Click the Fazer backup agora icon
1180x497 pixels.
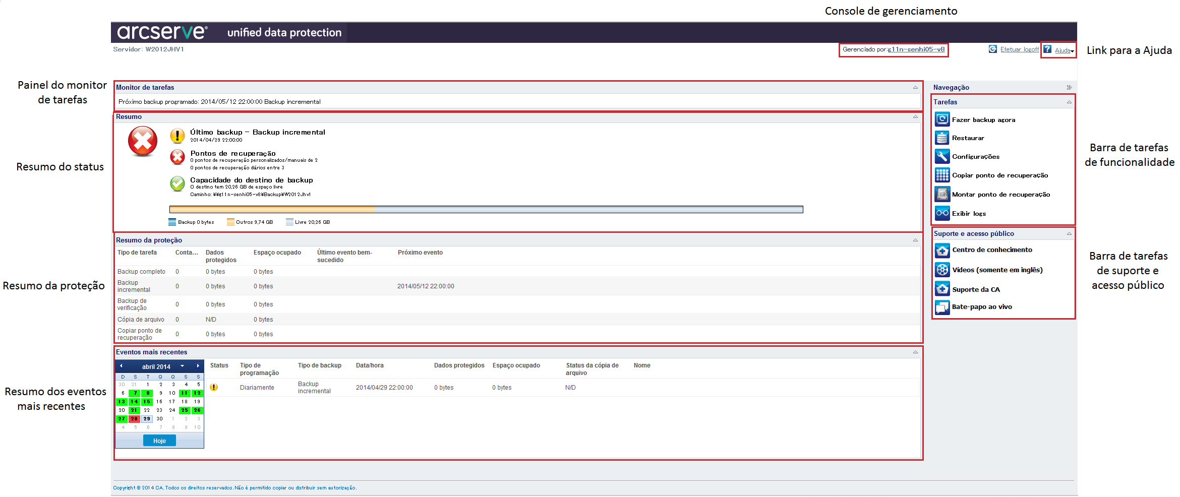[942, 119]
